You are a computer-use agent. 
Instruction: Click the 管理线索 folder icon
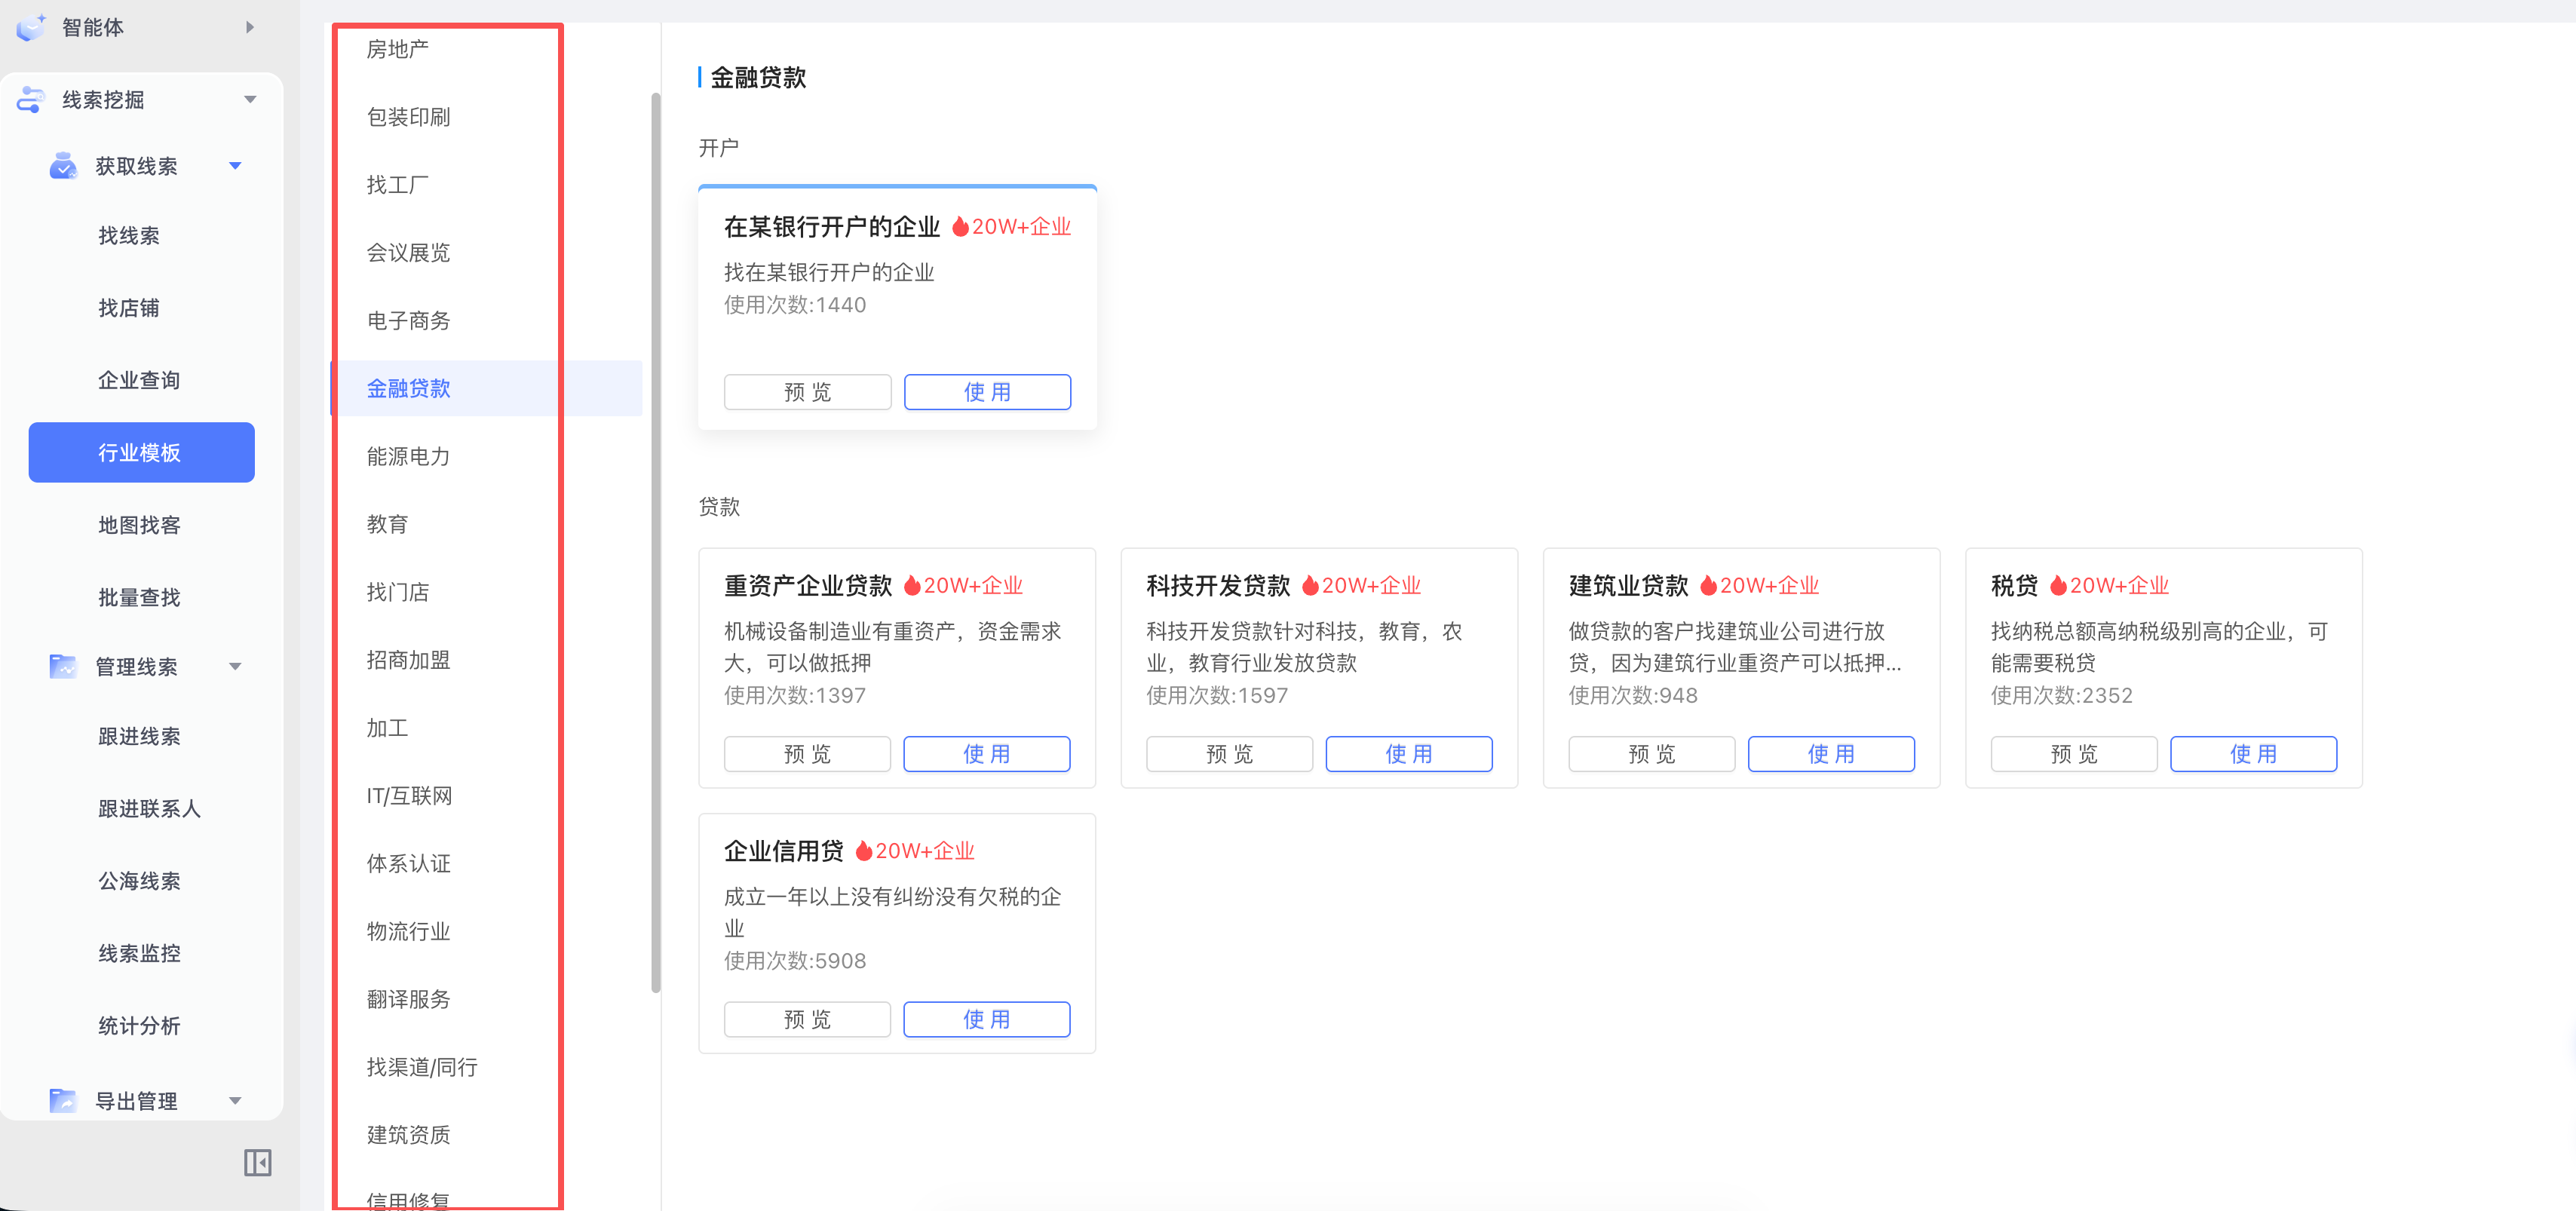point(63,666)
